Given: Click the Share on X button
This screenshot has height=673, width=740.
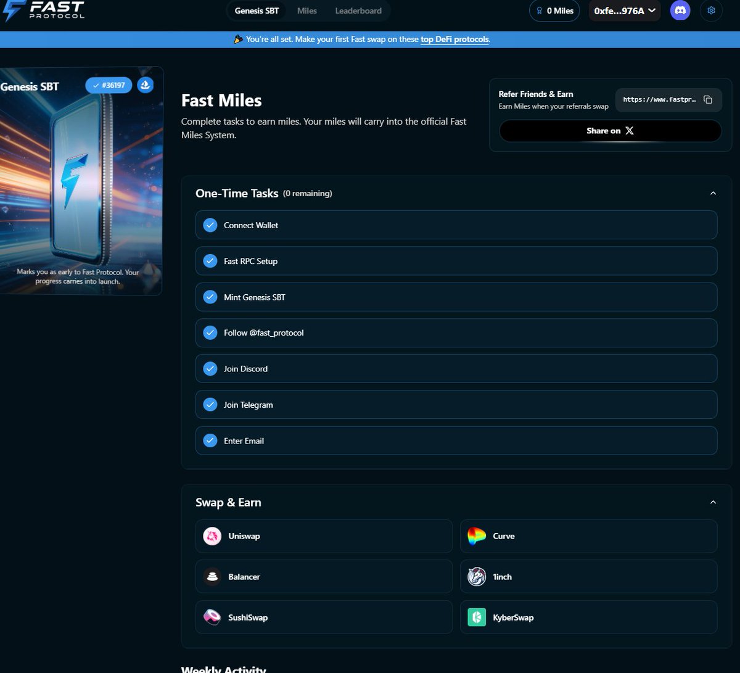Looking at the screenshot, I should 610,131.
